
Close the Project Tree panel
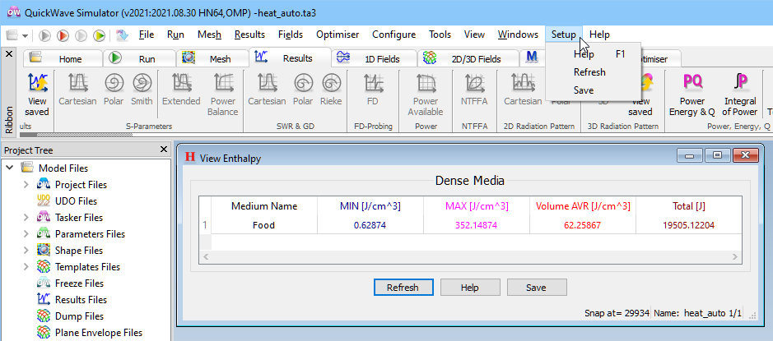[164, 149]
